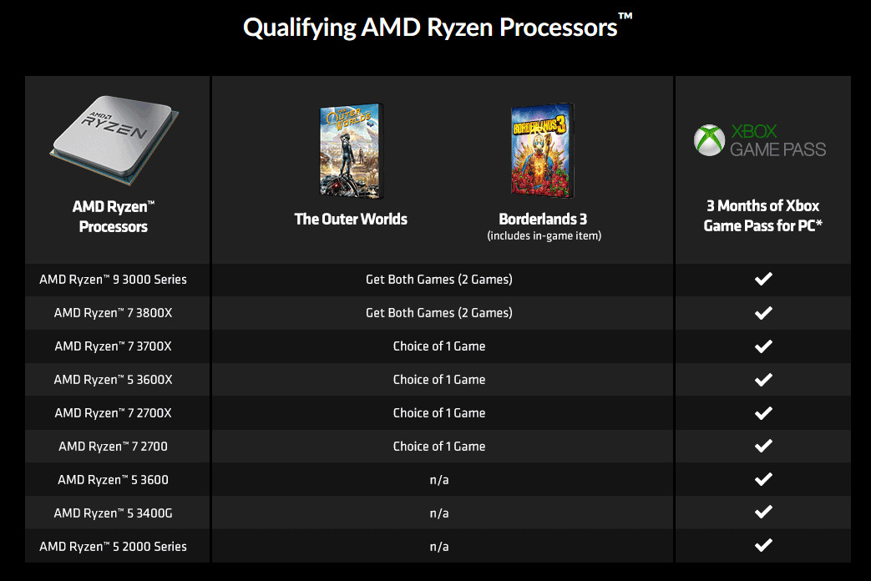Viewport: 871px width, 581px height.
Task: Select the AMD Ryzen 5 3600 row label
Action: [x=114, y=479]
